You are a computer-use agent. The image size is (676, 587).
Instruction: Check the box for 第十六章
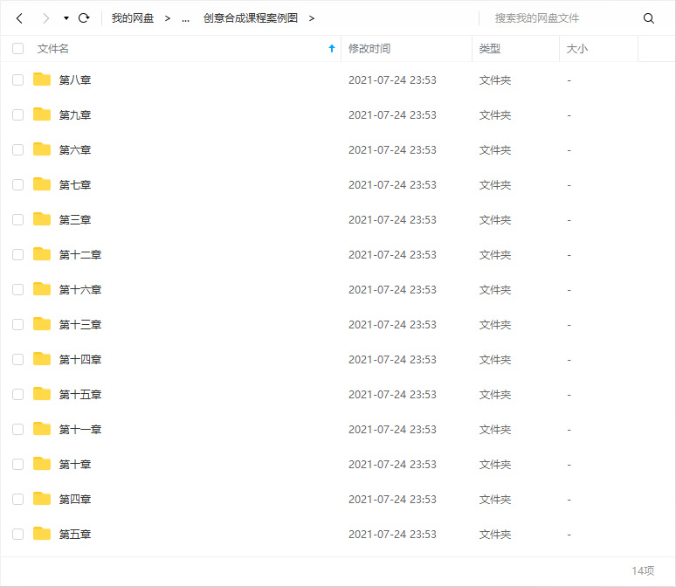pos(17,289)
